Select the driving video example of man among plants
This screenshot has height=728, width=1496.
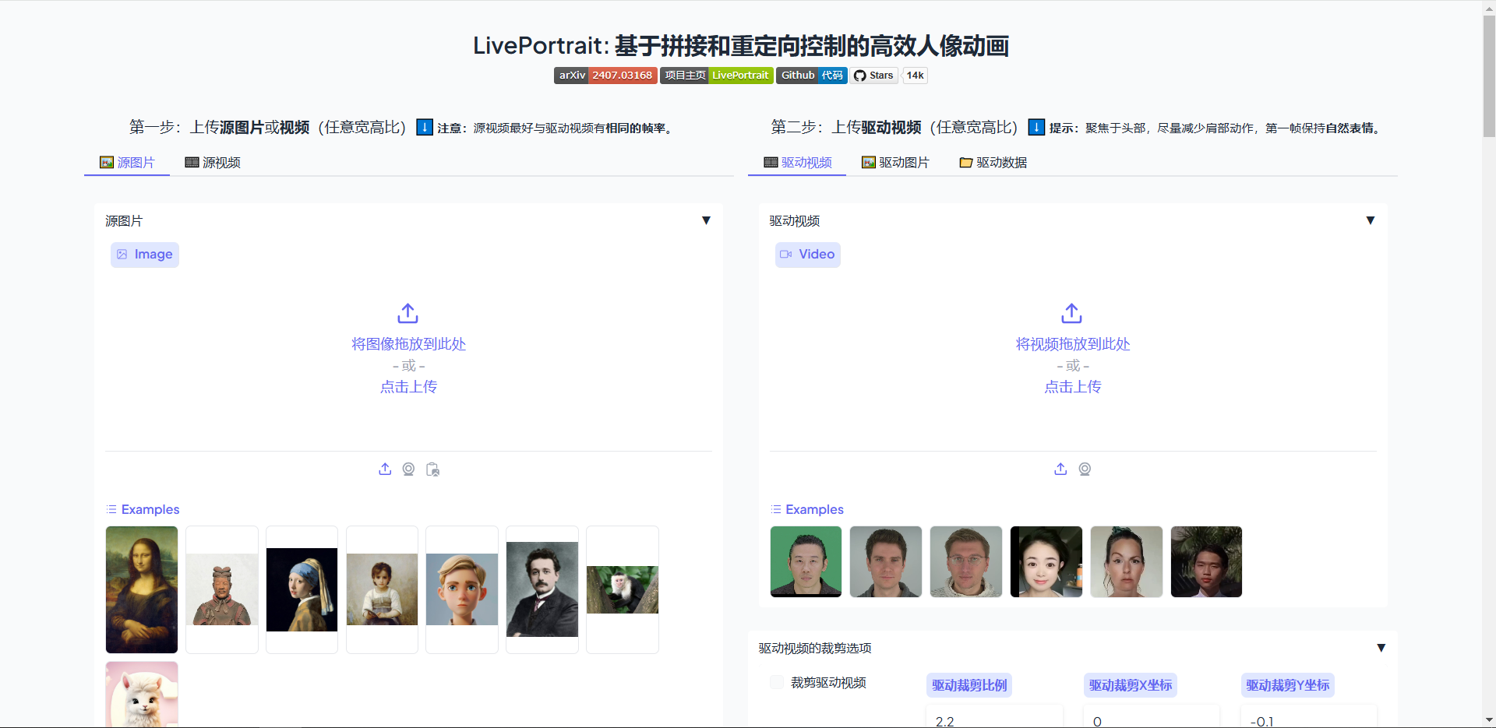[x=1207, y=561]
